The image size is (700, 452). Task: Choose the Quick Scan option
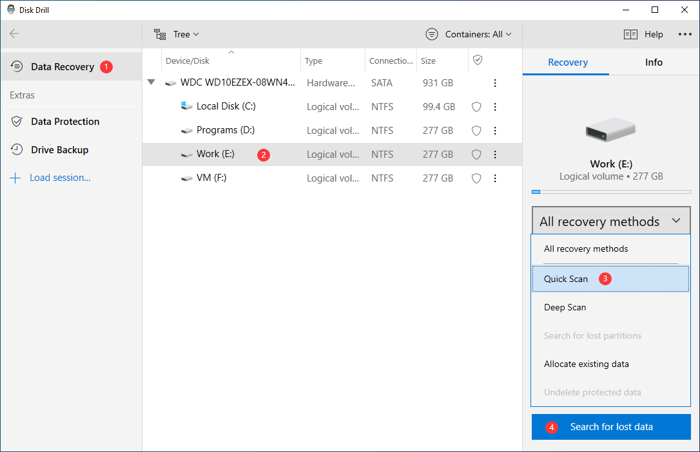610,279
